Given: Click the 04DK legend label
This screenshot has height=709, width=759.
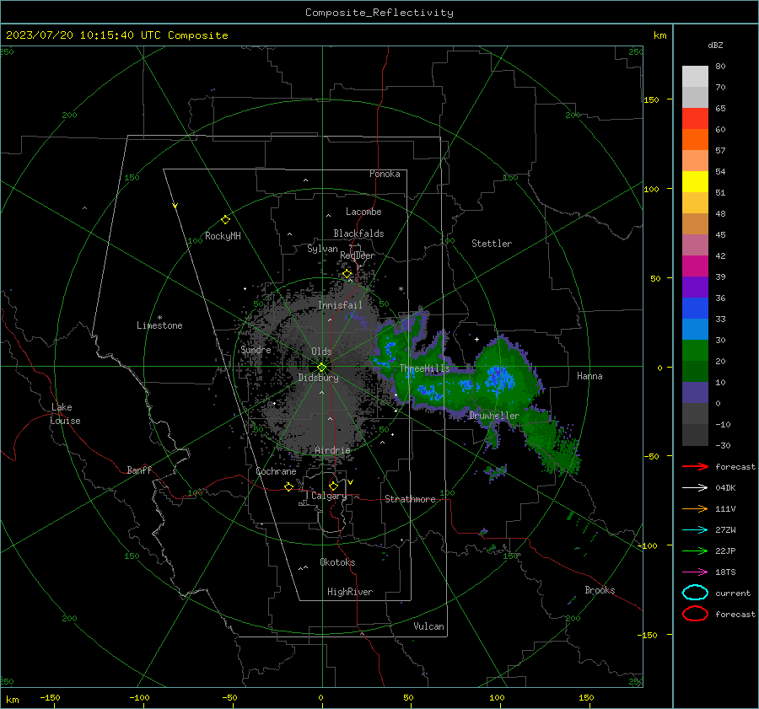Looking at the screenshot, I should (x=725, y=488).
